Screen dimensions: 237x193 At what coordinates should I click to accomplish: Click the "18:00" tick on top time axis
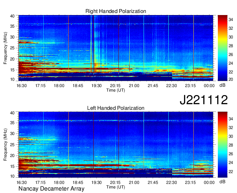(x=59, y=86)
